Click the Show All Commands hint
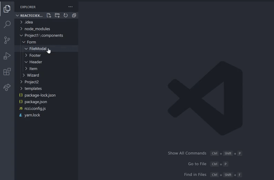 (187, 153)
